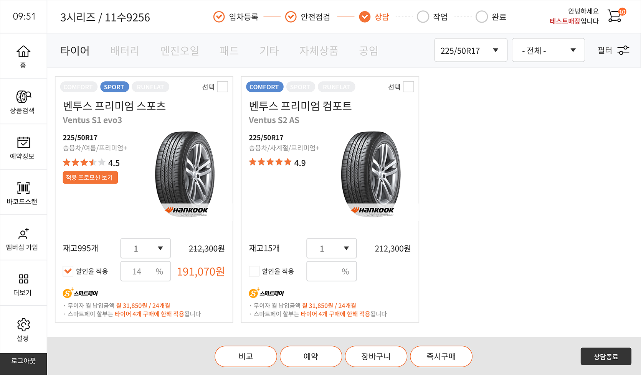Toggle COMFORT tag on 벤투스 프리미엄 컴포트 card
641x375 pixels.
point(264,87)
